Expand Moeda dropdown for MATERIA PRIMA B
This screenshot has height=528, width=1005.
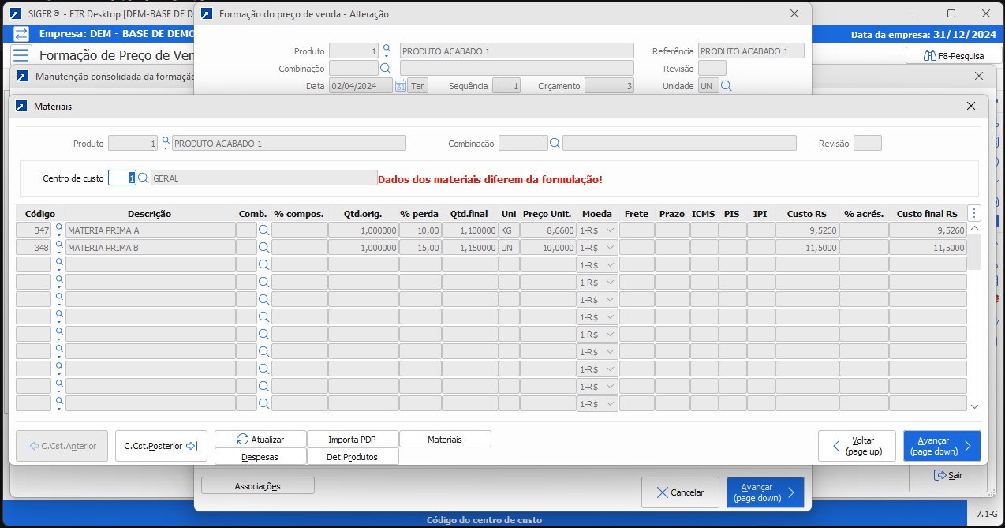[x=609, y=247]
